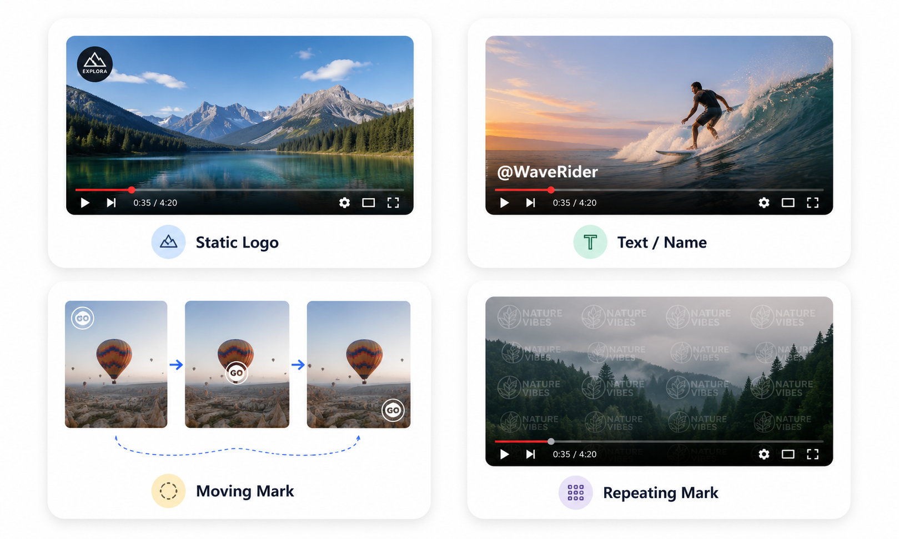Click the purple grid Repeating Mark icon

576,492
